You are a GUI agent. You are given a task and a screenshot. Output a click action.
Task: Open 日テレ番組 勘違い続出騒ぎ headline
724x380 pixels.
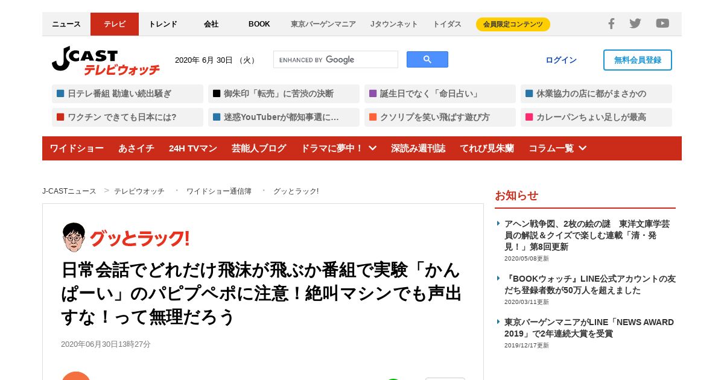(x=127, y=93)
